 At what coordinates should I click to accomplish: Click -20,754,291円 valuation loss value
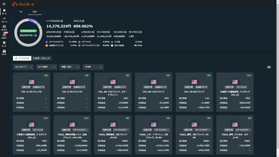pyautogui.click(x=71, y=36)
